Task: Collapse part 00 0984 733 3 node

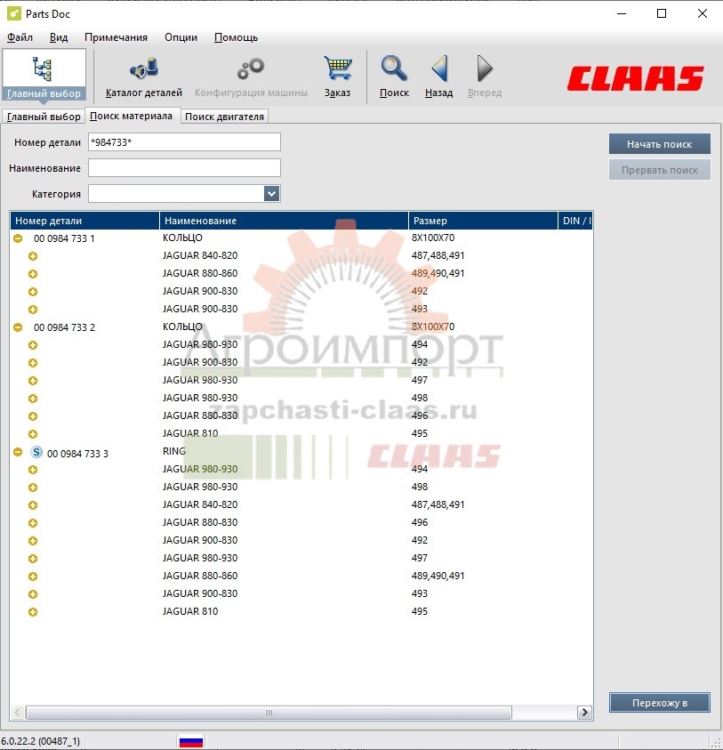Action: 18,452
